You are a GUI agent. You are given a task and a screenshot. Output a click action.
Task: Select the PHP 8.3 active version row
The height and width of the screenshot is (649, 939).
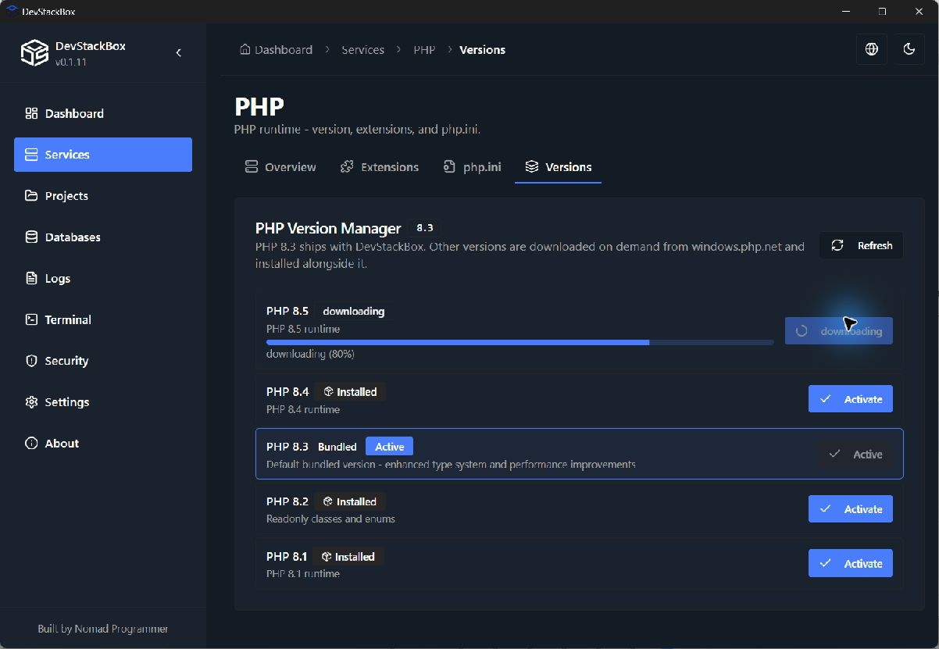pos(580,454)
